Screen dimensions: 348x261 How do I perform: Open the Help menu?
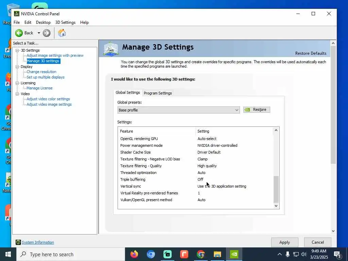(84, 22)
